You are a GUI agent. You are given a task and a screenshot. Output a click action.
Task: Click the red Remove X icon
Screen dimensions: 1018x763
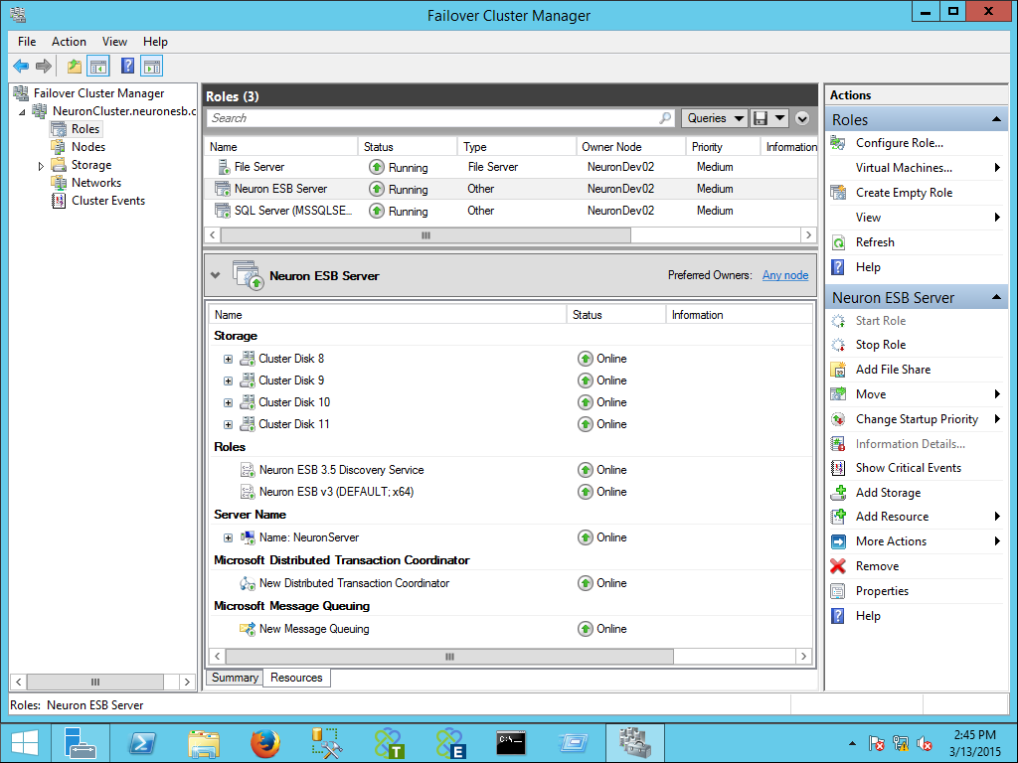click(838, 566)
